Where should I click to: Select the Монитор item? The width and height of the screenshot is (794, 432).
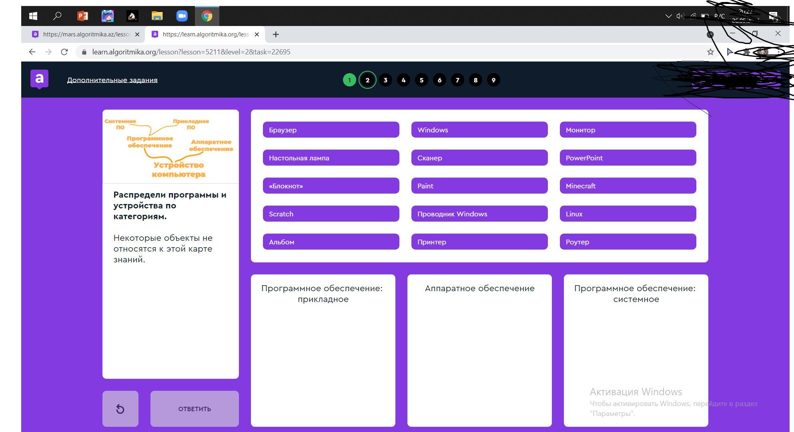coord(628,130)
